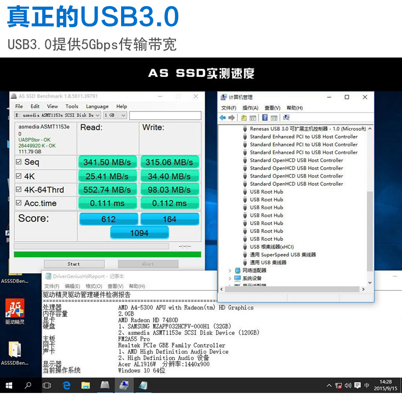Click the horizontal scrollbar right arrow
The width and height of the screenshot is (402, 394).
pos(363,289)
